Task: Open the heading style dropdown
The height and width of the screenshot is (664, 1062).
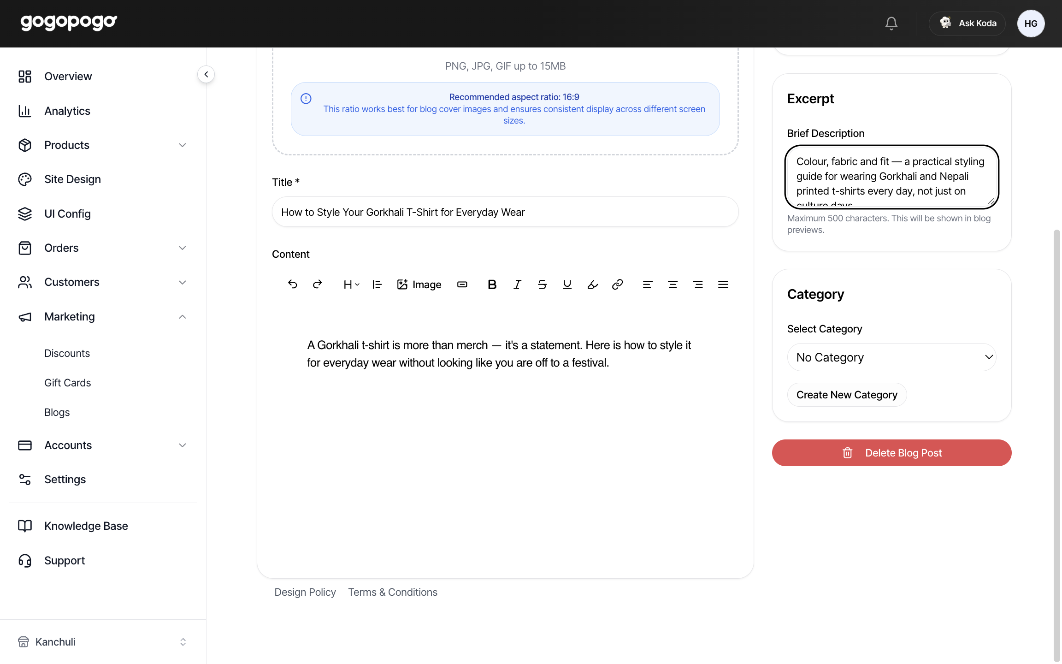Action: [351, 285]
